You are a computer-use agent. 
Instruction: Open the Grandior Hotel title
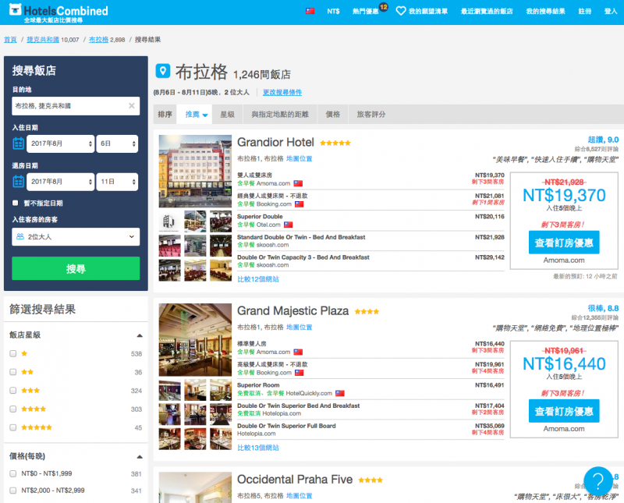[275, 143]
